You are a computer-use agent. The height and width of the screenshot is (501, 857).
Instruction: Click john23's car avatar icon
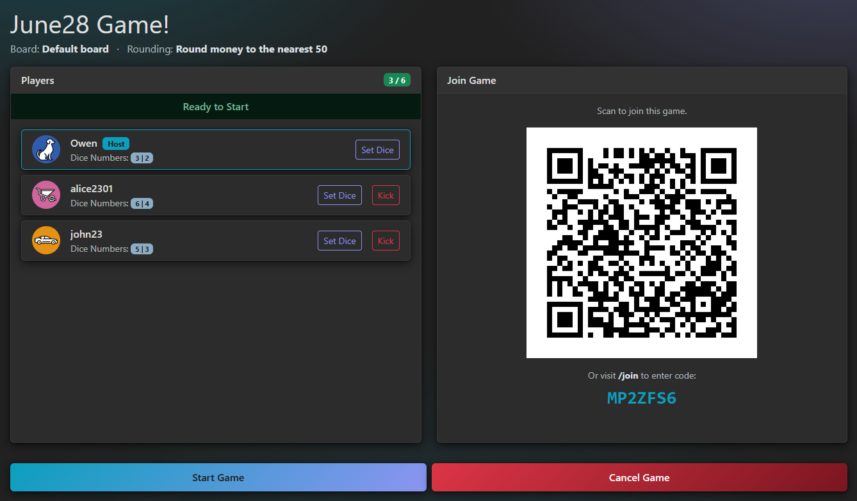46,241
